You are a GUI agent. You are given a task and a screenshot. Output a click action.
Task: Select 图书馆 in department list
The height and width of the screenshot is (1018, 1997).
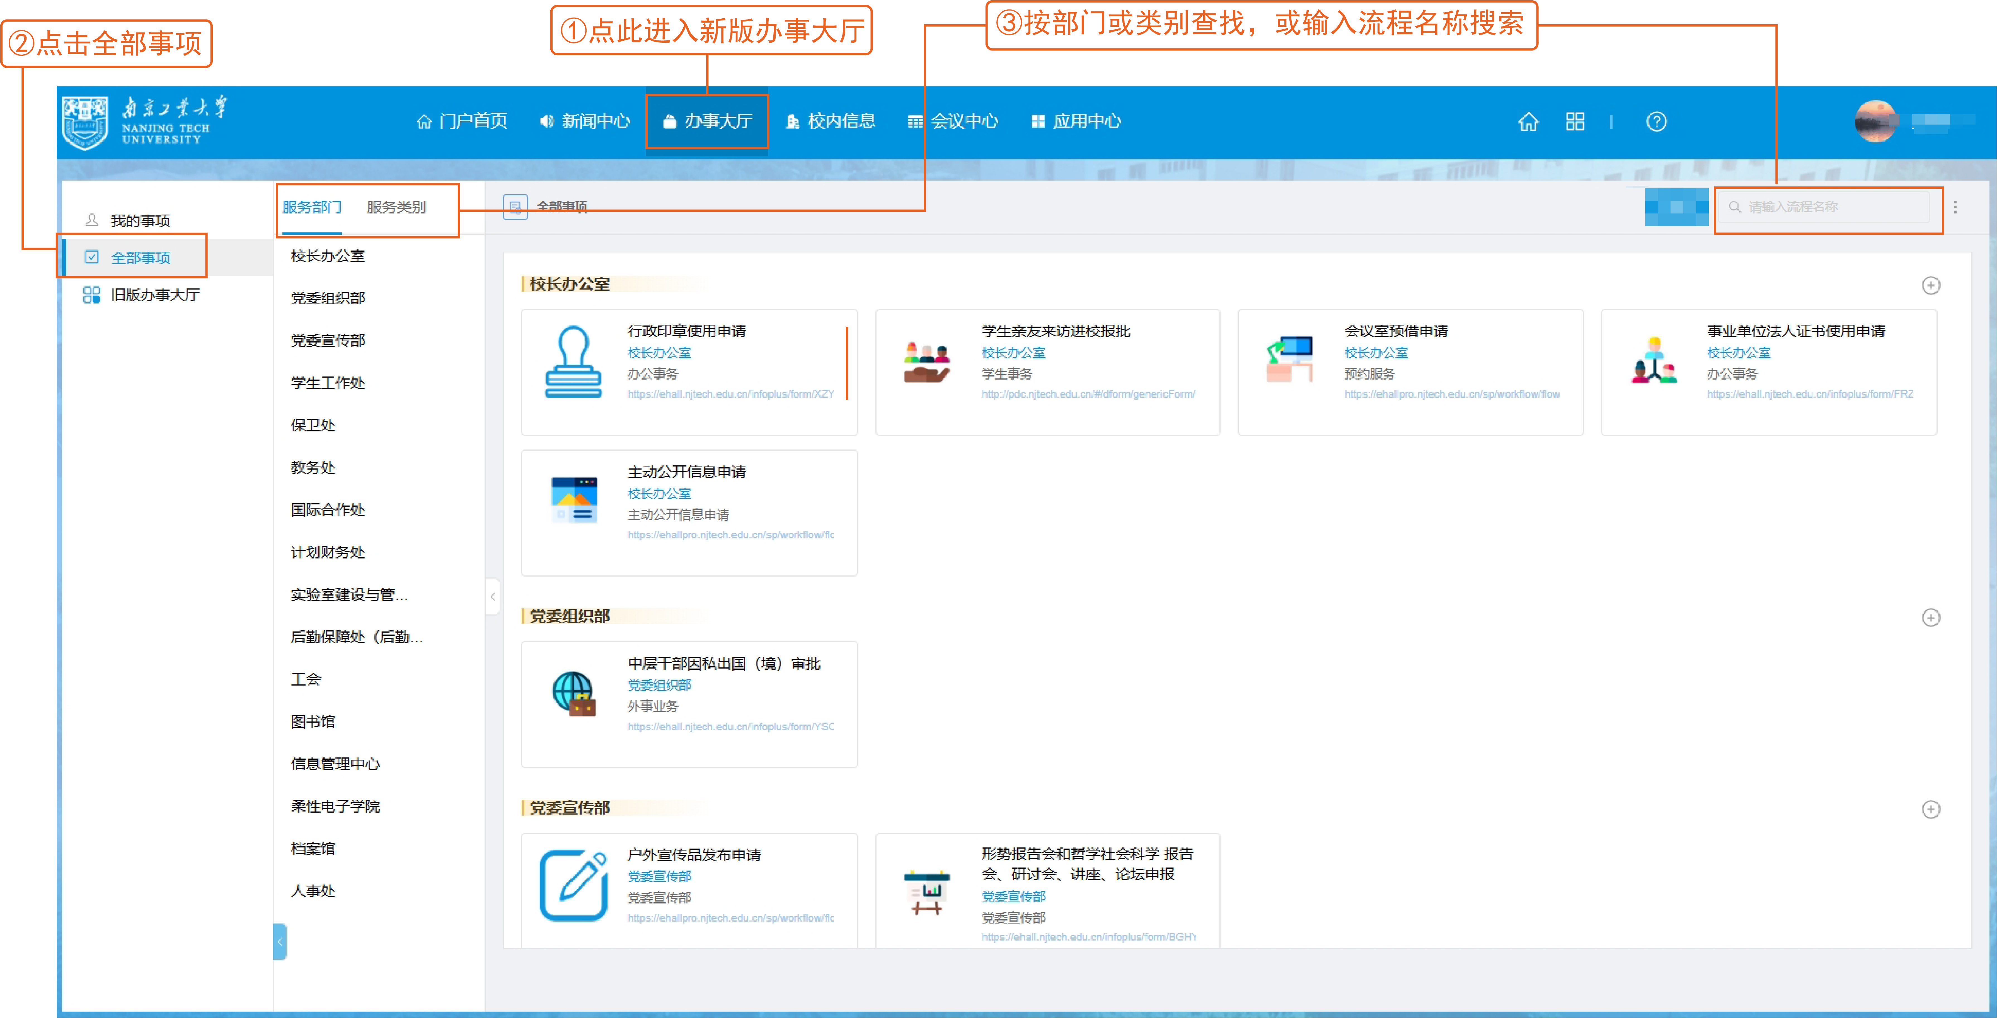click(313, 722)
